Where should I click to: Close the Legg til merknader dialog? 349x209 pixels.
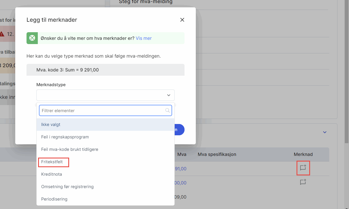182,20
